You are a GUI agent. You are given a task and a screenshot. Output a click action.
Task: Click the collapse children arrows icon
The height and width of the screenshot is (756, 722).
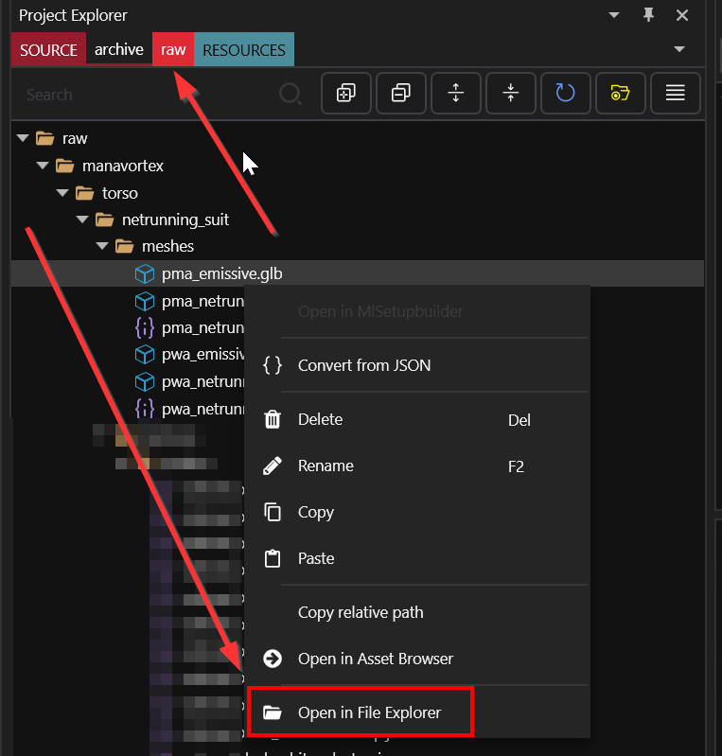[x=511, y=93]
